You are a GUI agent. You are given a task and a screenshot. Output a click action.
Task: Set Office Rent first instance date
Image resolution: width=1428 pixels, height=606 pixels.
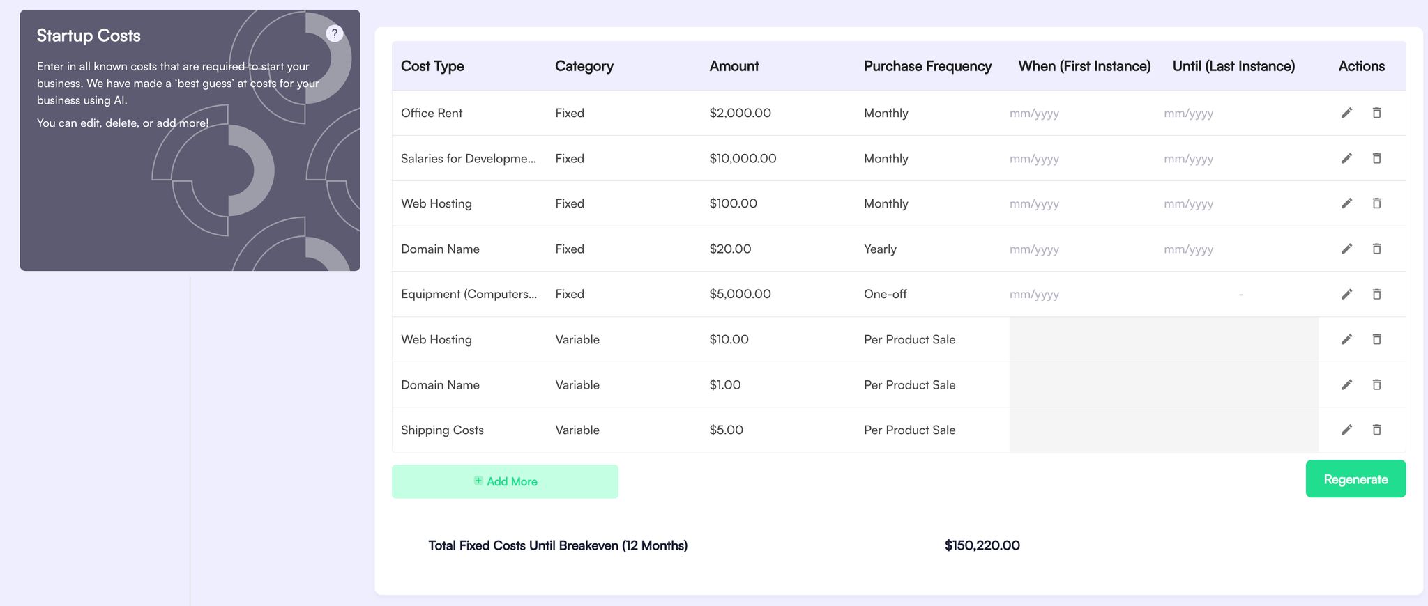tap(1034, 114)
